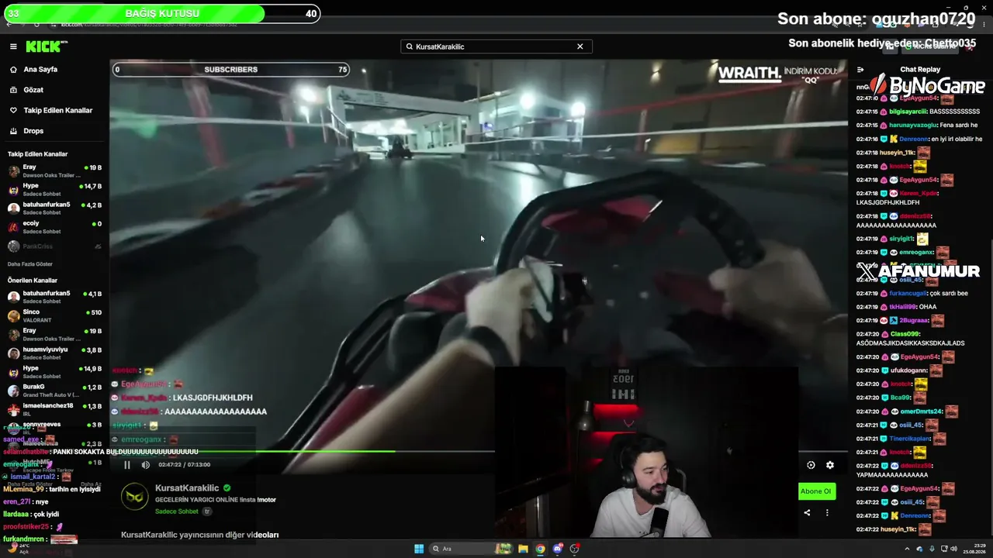Share the video with the share icon
The height and width of the screenshot is (558, 993).
click(x=807, y=512)
